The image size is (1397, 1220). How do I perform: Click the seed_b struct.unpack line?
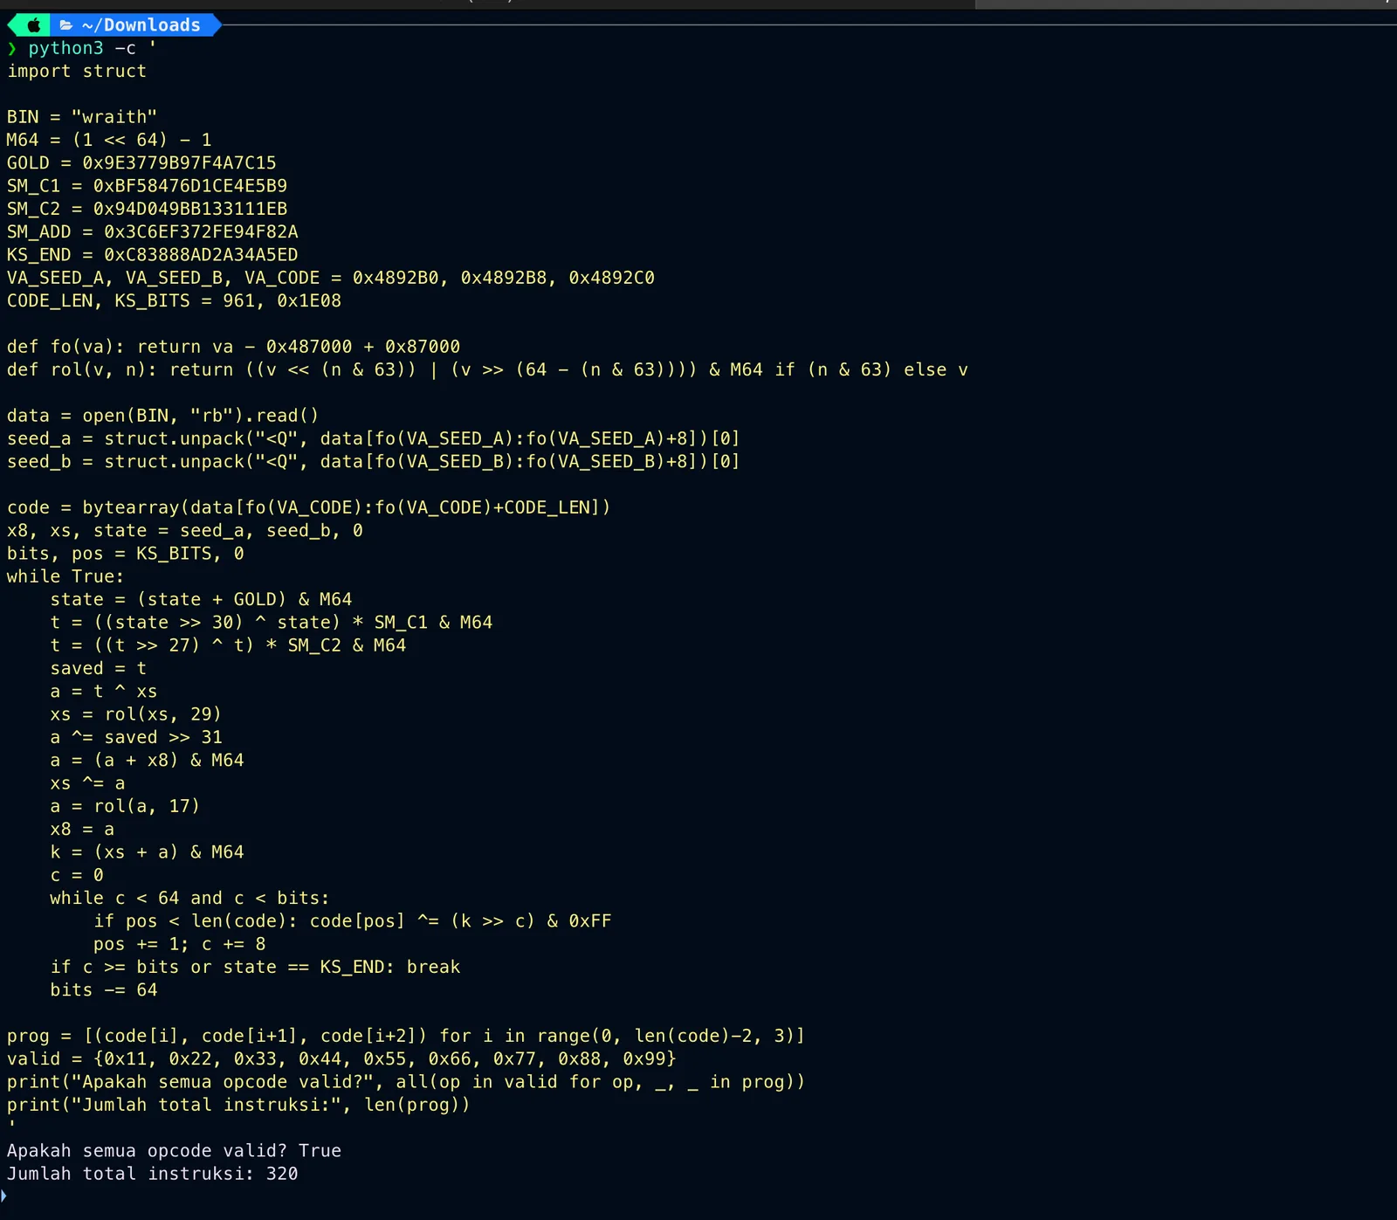coord(374,462)
